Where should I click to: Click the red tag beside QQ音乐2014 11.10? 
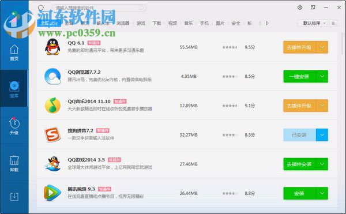click(120, 102)
